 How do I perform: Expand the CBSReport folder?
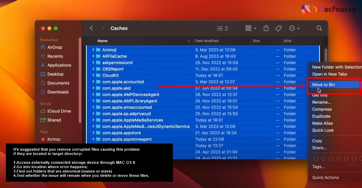(x=93, y=69)
